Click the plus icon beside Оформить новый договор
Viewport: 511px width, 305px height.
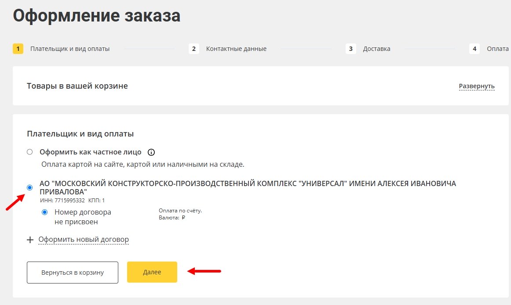tap(30, 240)
